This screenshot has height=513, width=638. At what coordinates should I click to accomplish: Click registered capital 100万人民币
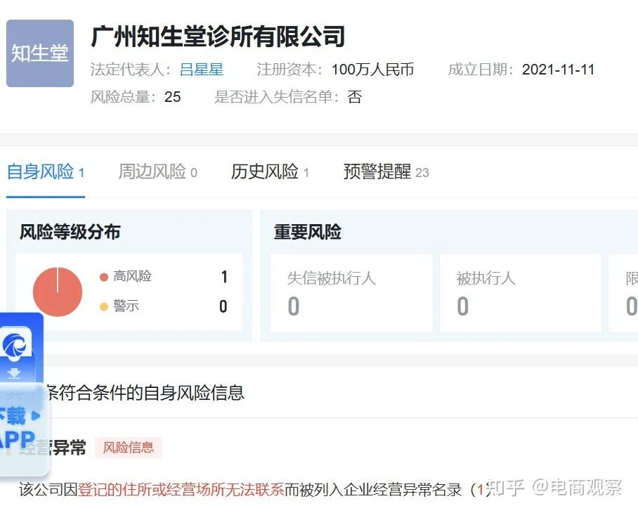(372, 70)
